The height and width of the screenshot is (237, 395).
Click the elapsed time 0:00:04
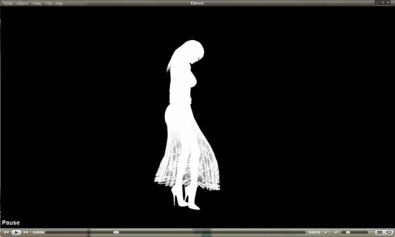pyautogui.click(x=38, y=233)
